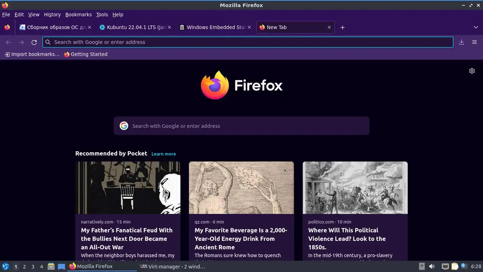
Task: Open My Favorite Beverage article title
Action: click(x=241, y=239)
